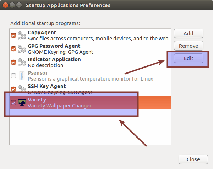Click the Remove button

pyautogui.click(x=188, y=46)
